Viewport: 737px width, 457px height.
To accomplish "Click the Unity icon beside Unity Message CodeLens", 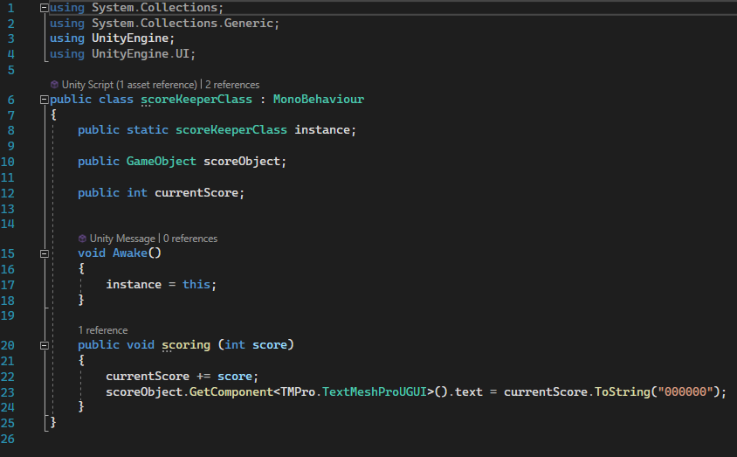I will pos(82,239).
